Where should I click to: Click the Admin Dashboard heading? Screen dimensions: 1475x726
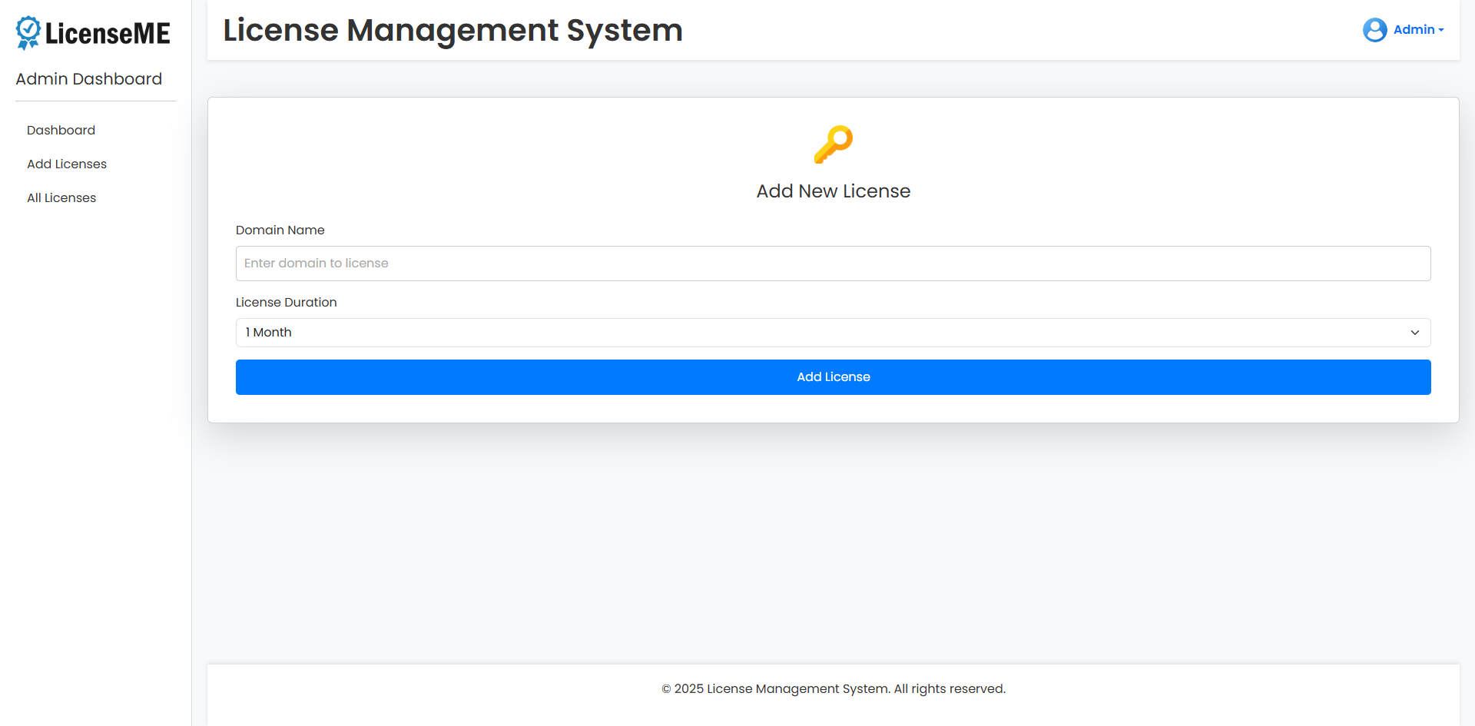(88, 78)
